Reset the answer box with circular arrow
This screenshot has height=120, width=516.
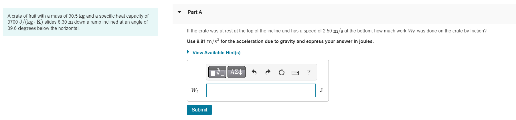(x=282, y=72)
